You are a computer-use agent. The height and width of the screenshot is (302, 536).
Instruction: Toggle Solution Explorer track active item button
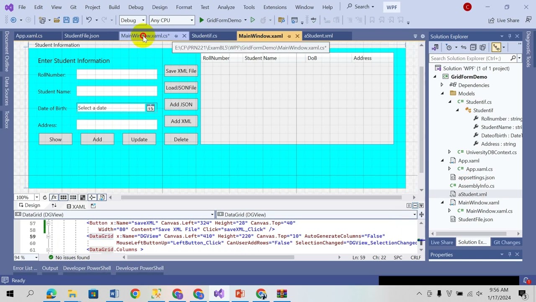coord(496,47)
